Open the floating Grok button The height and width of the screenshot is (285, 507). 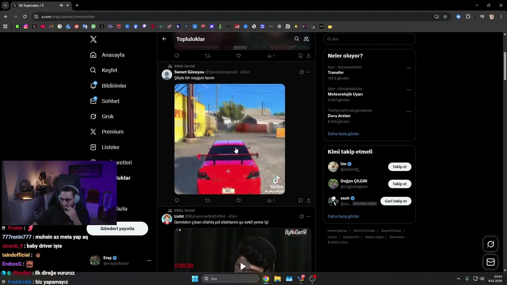(490, 244)
